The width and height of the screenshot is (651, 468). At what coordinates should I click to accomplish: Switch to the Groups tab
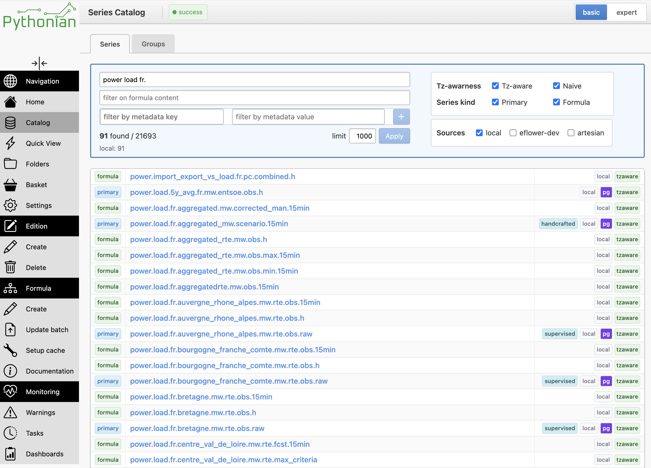(153, 44)
